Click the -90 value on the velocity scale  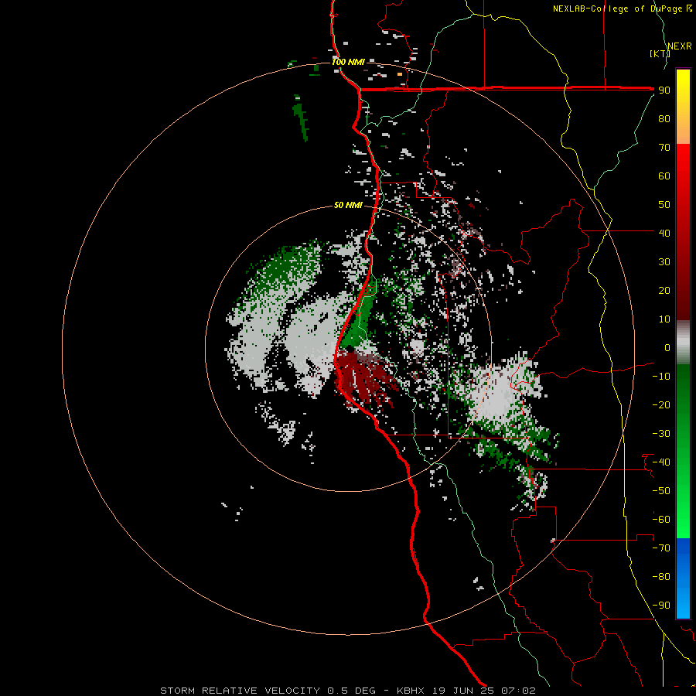tap(661, 606)
